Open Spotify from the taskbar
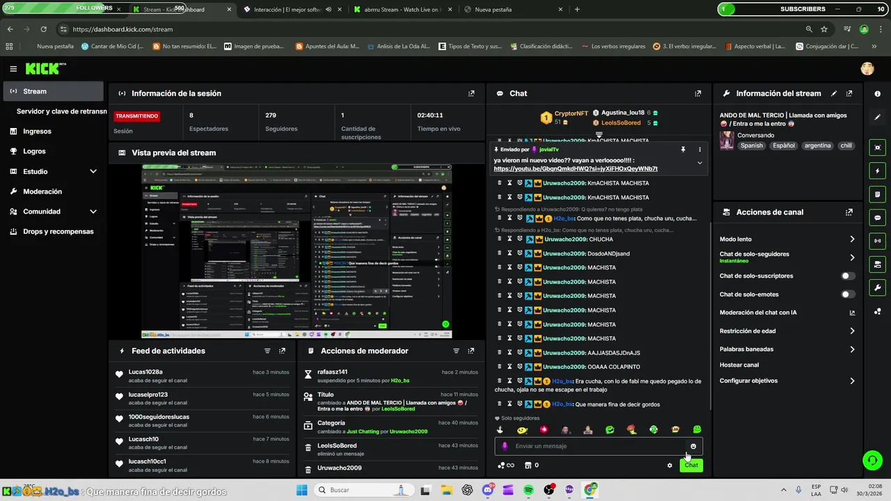 (528, 490)
